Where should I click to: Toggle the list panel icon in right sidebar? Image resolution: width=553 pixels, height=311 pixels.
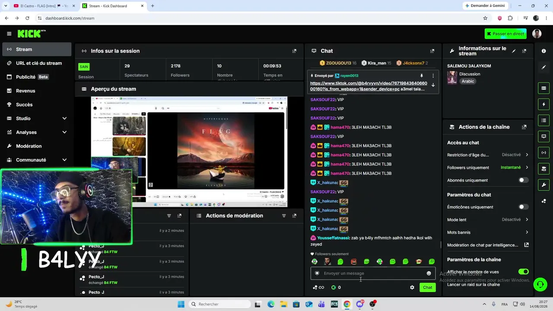(x=543, y=120)
